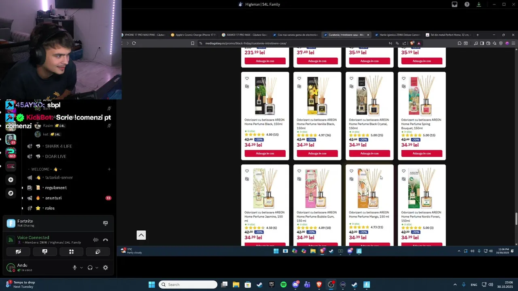
Task: Close the Curatenie, Intretinere casa tab
Action: 368,35
